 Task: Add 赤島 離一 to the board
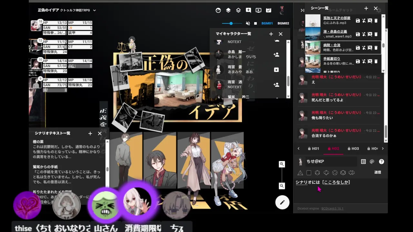point(276,55)
